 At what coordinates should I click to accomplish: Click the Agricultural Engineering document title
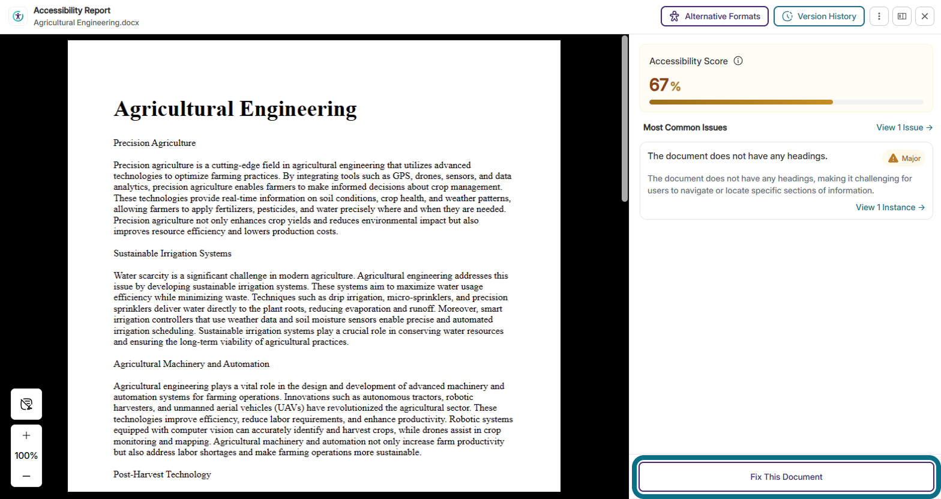click(235, 109)
